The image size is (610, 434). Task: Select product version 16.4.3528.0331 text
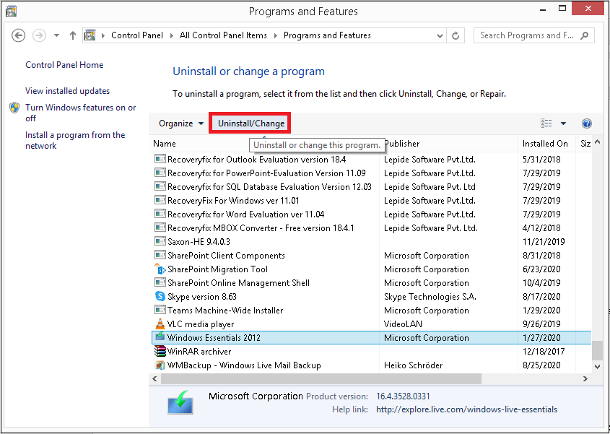pos(403,396)
